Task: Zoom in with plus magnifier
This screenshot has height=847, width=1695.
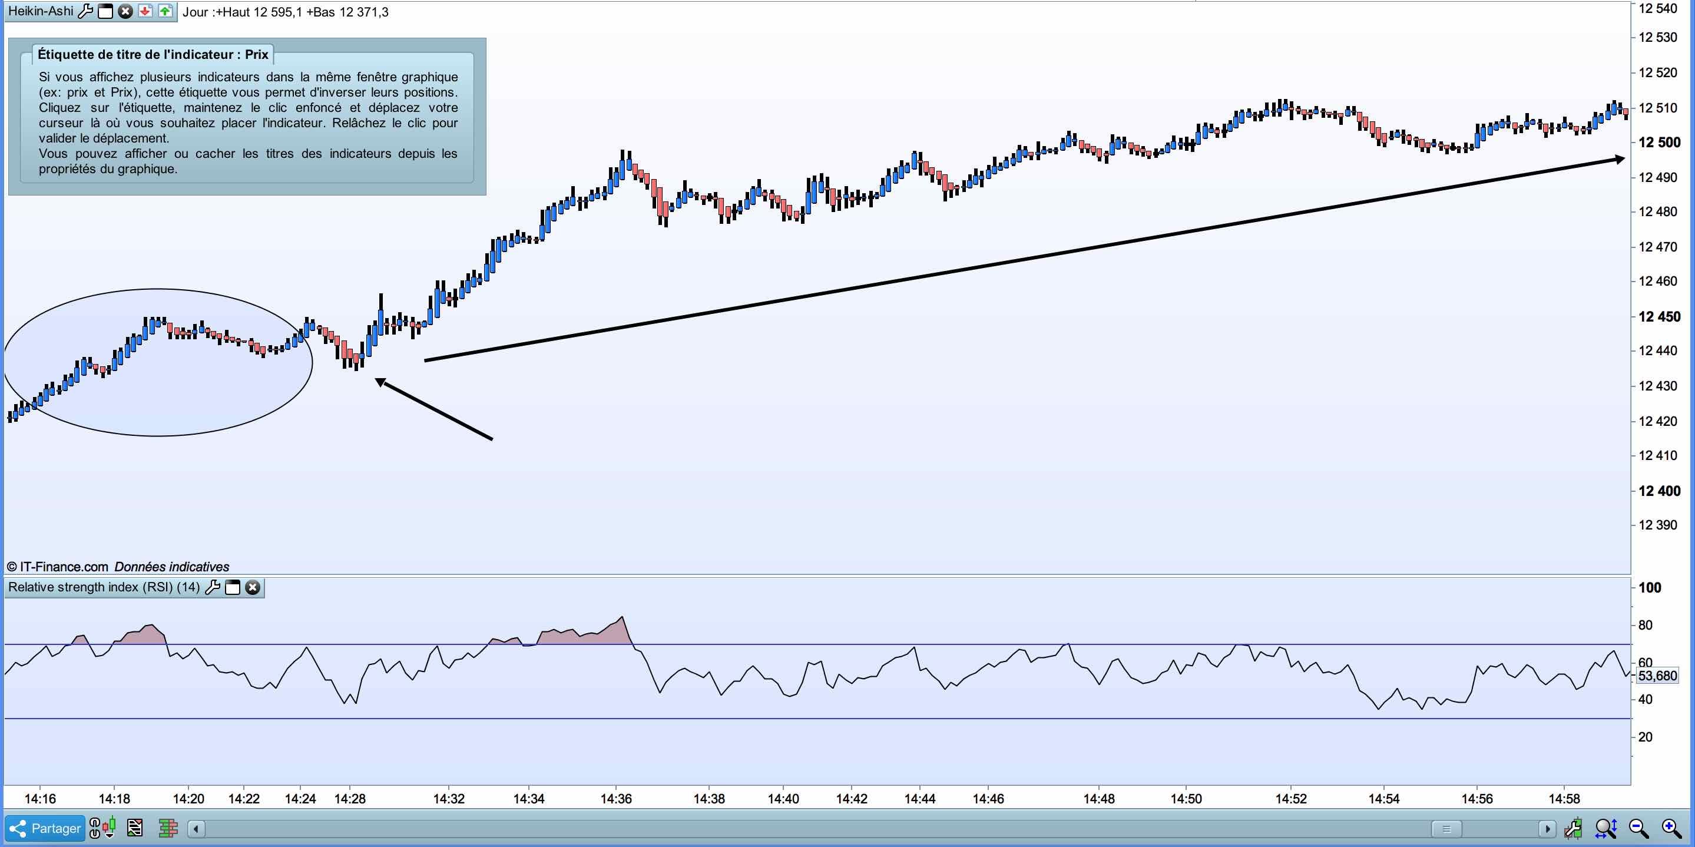Action: pos(1672,828)
